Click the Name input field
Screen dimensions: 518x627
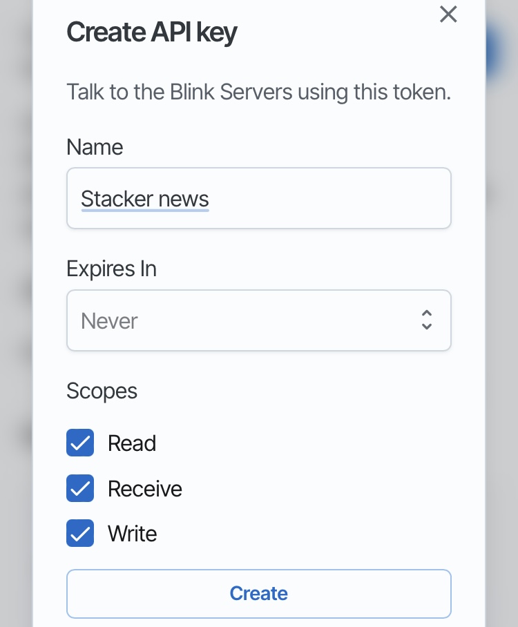click(259, 198)
